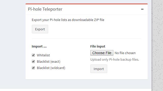This screenshot has height=91, width=163.
Task: Click the Blacklist (exact) label text
Action: pos(49,62)
